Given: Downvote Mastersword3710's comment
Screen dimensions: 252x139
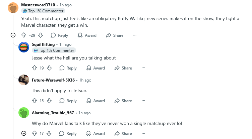Looking at the screenshot, I should click(41, 35).
